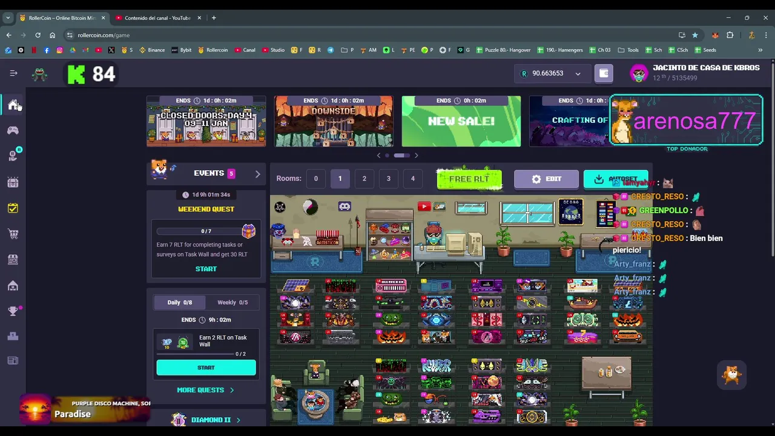Viewport: 775px width, 436px height.
Task: Switch to Daily quests tab
Action: click(179, 302)
